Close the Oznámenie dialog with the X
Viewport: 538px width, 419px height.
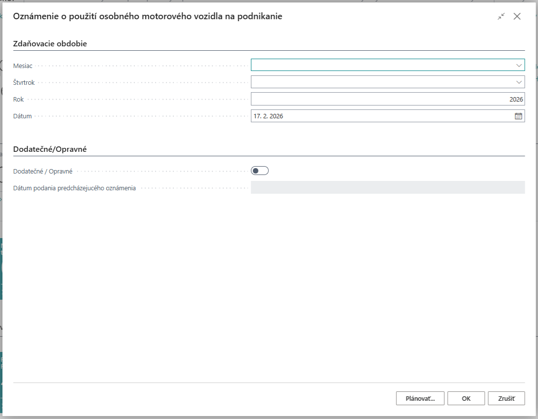pos(517,16)
